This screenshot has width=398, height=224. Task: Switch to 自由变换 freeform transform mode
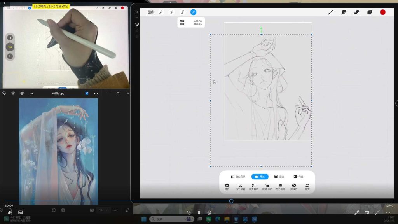[x=238, y=177]
